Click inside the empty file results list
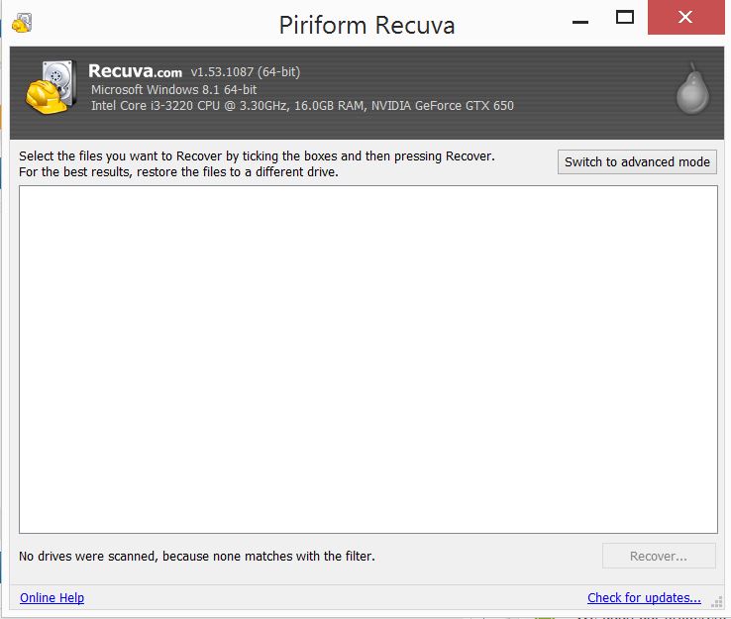The image size is (731, 619). 367,359
